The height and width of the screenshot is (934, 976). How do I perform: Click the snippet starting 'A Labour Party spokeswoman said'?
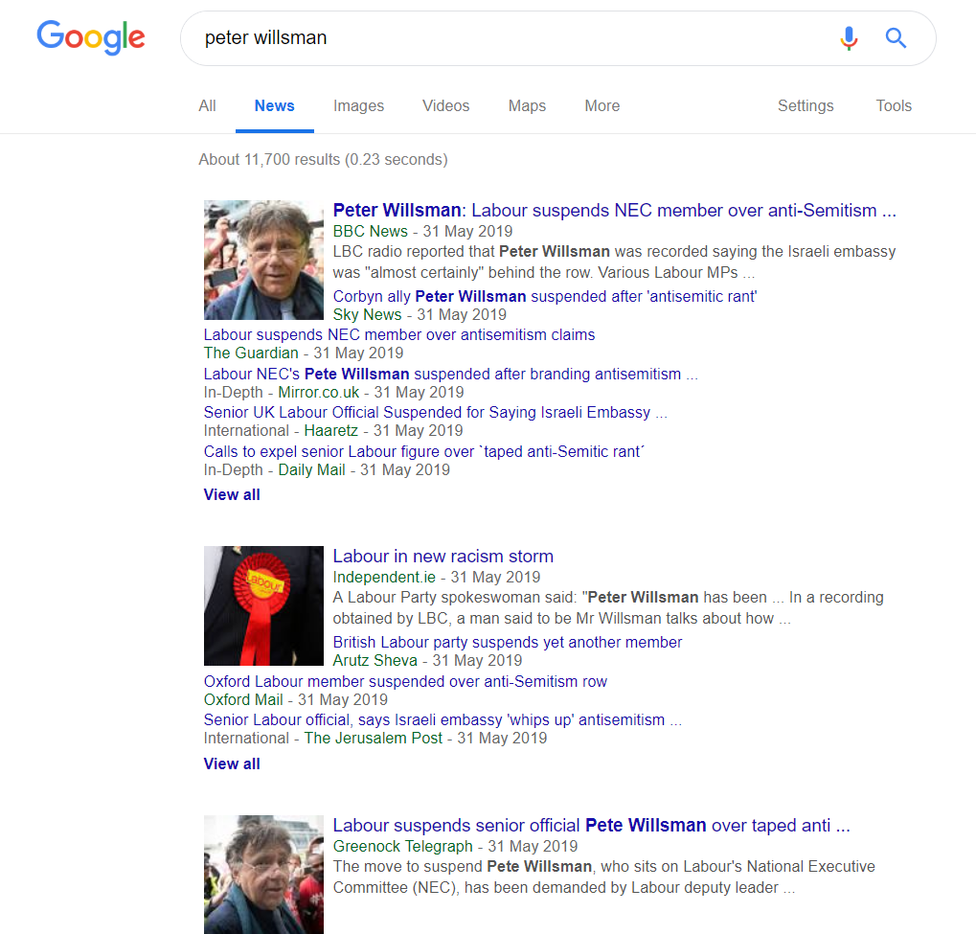tap(608, 607)
